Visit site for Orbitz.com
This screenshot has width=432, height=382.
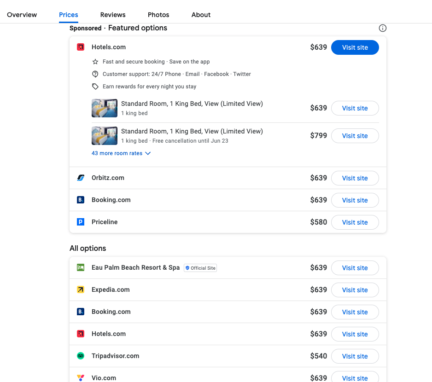tap(355, 178)
